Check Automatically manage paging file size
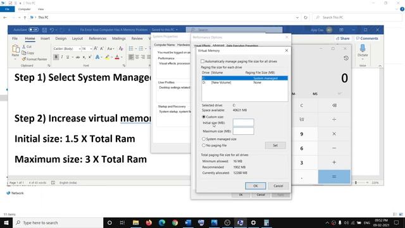 click(202, 61)
